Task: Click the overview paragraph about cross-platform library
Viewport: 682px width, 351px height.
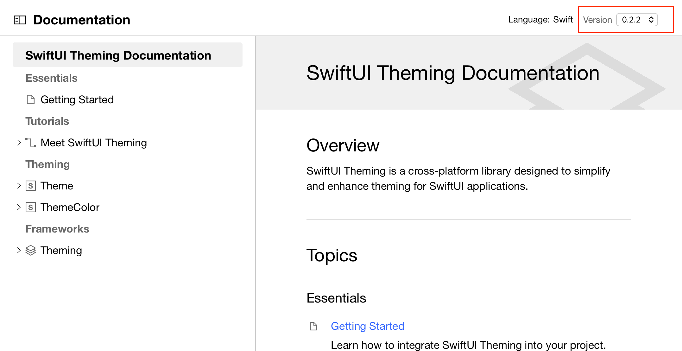Action: [x=458, y=178]
